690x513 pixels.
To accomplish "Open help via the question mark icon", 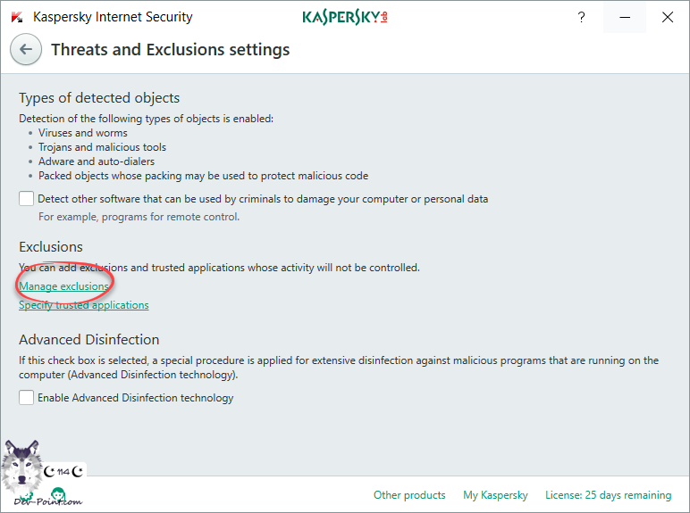I will point(580,17).
